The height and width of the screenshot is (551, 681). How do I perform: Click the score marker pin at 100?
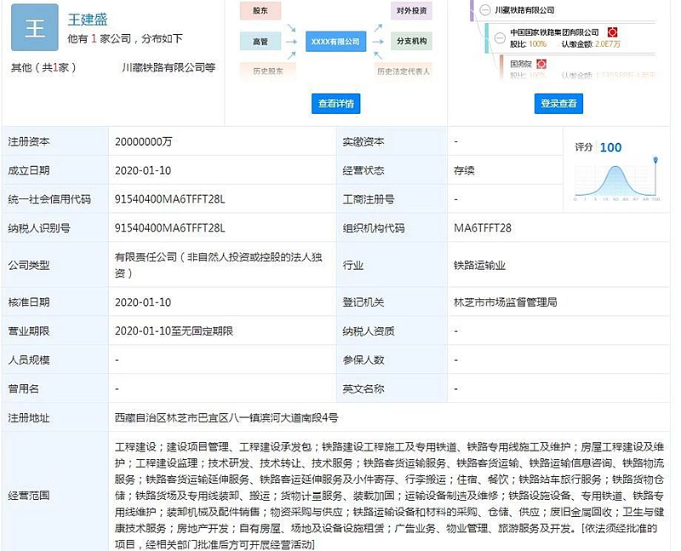point(655,161)
